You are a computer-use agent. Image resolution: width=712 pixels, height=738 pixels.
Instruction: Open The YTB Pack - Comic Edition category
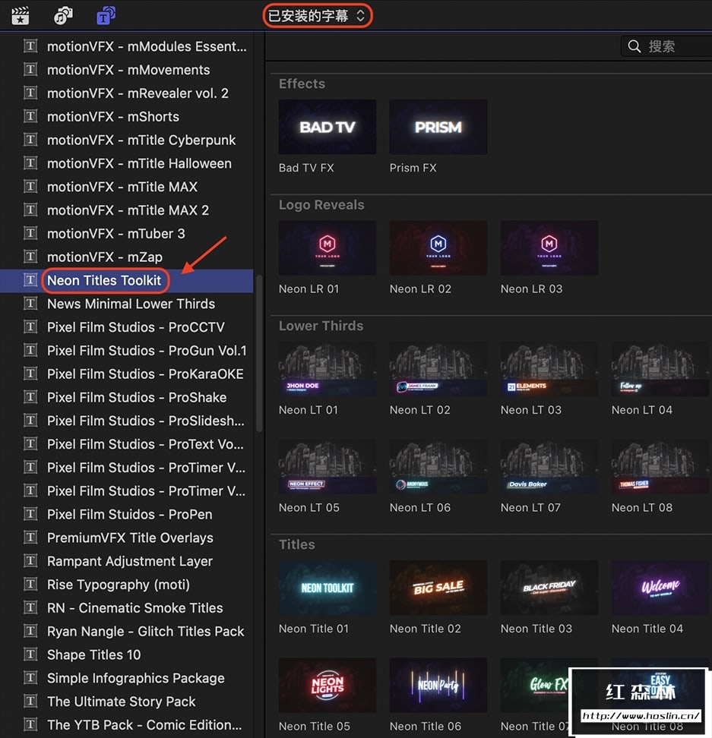(x=127, y=725)
